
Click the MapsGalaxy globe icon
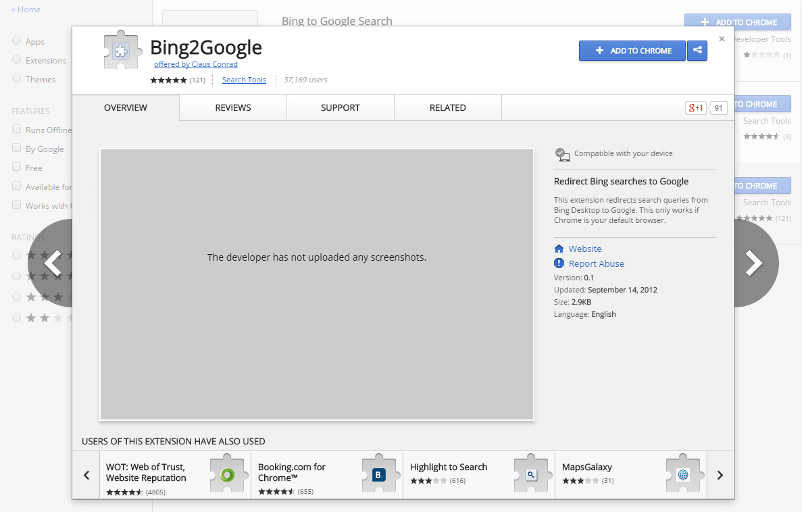(x=683, y=474)
